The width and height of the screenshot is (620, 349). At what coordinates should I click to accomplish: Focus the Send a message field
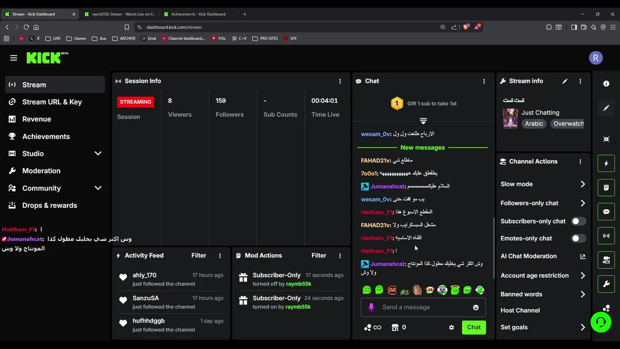(424, 307)
